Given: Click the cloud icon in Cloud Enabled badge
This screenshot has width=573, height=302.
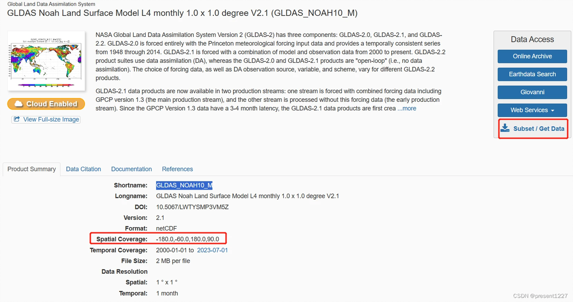Looking at the screenshot, I should [x=19, y=104].
